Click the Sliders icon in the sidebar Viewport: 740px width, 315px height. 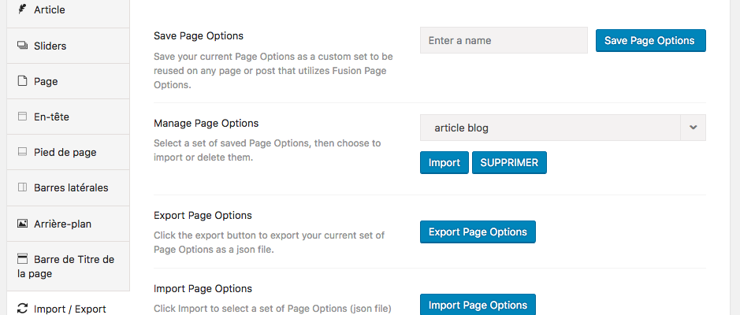click(22, 46)
